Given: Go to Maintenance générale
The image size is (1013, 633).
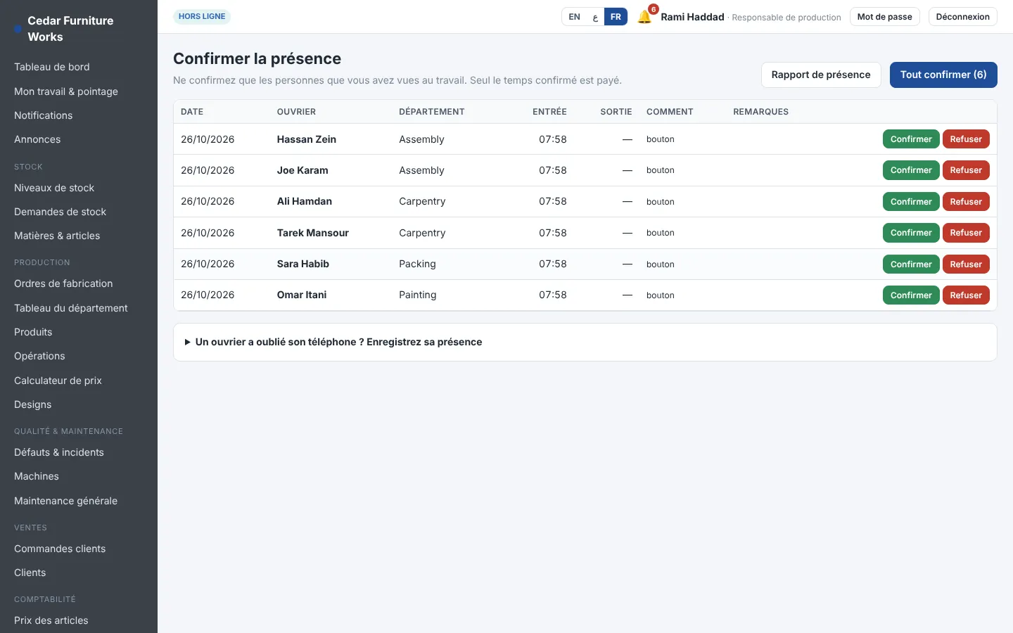Looking at the screenshot, I should (x=66, y=501).
